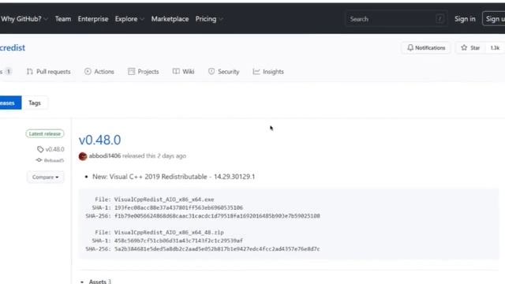Go to the Enterprise page
Image resolution: width=505 pixels, height=284 pixels.
(93, 19)
